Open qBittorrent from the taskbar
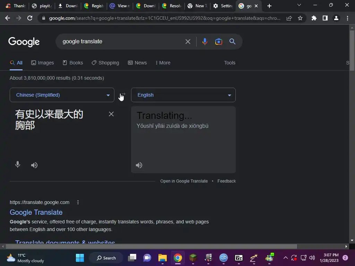 coord(224,258)
